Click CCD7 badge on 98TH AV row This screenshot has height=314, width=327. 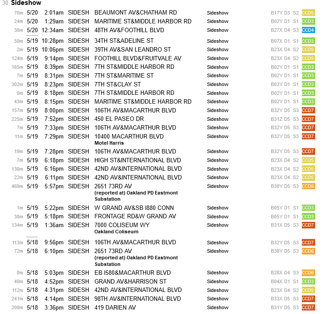coord(308,299)
